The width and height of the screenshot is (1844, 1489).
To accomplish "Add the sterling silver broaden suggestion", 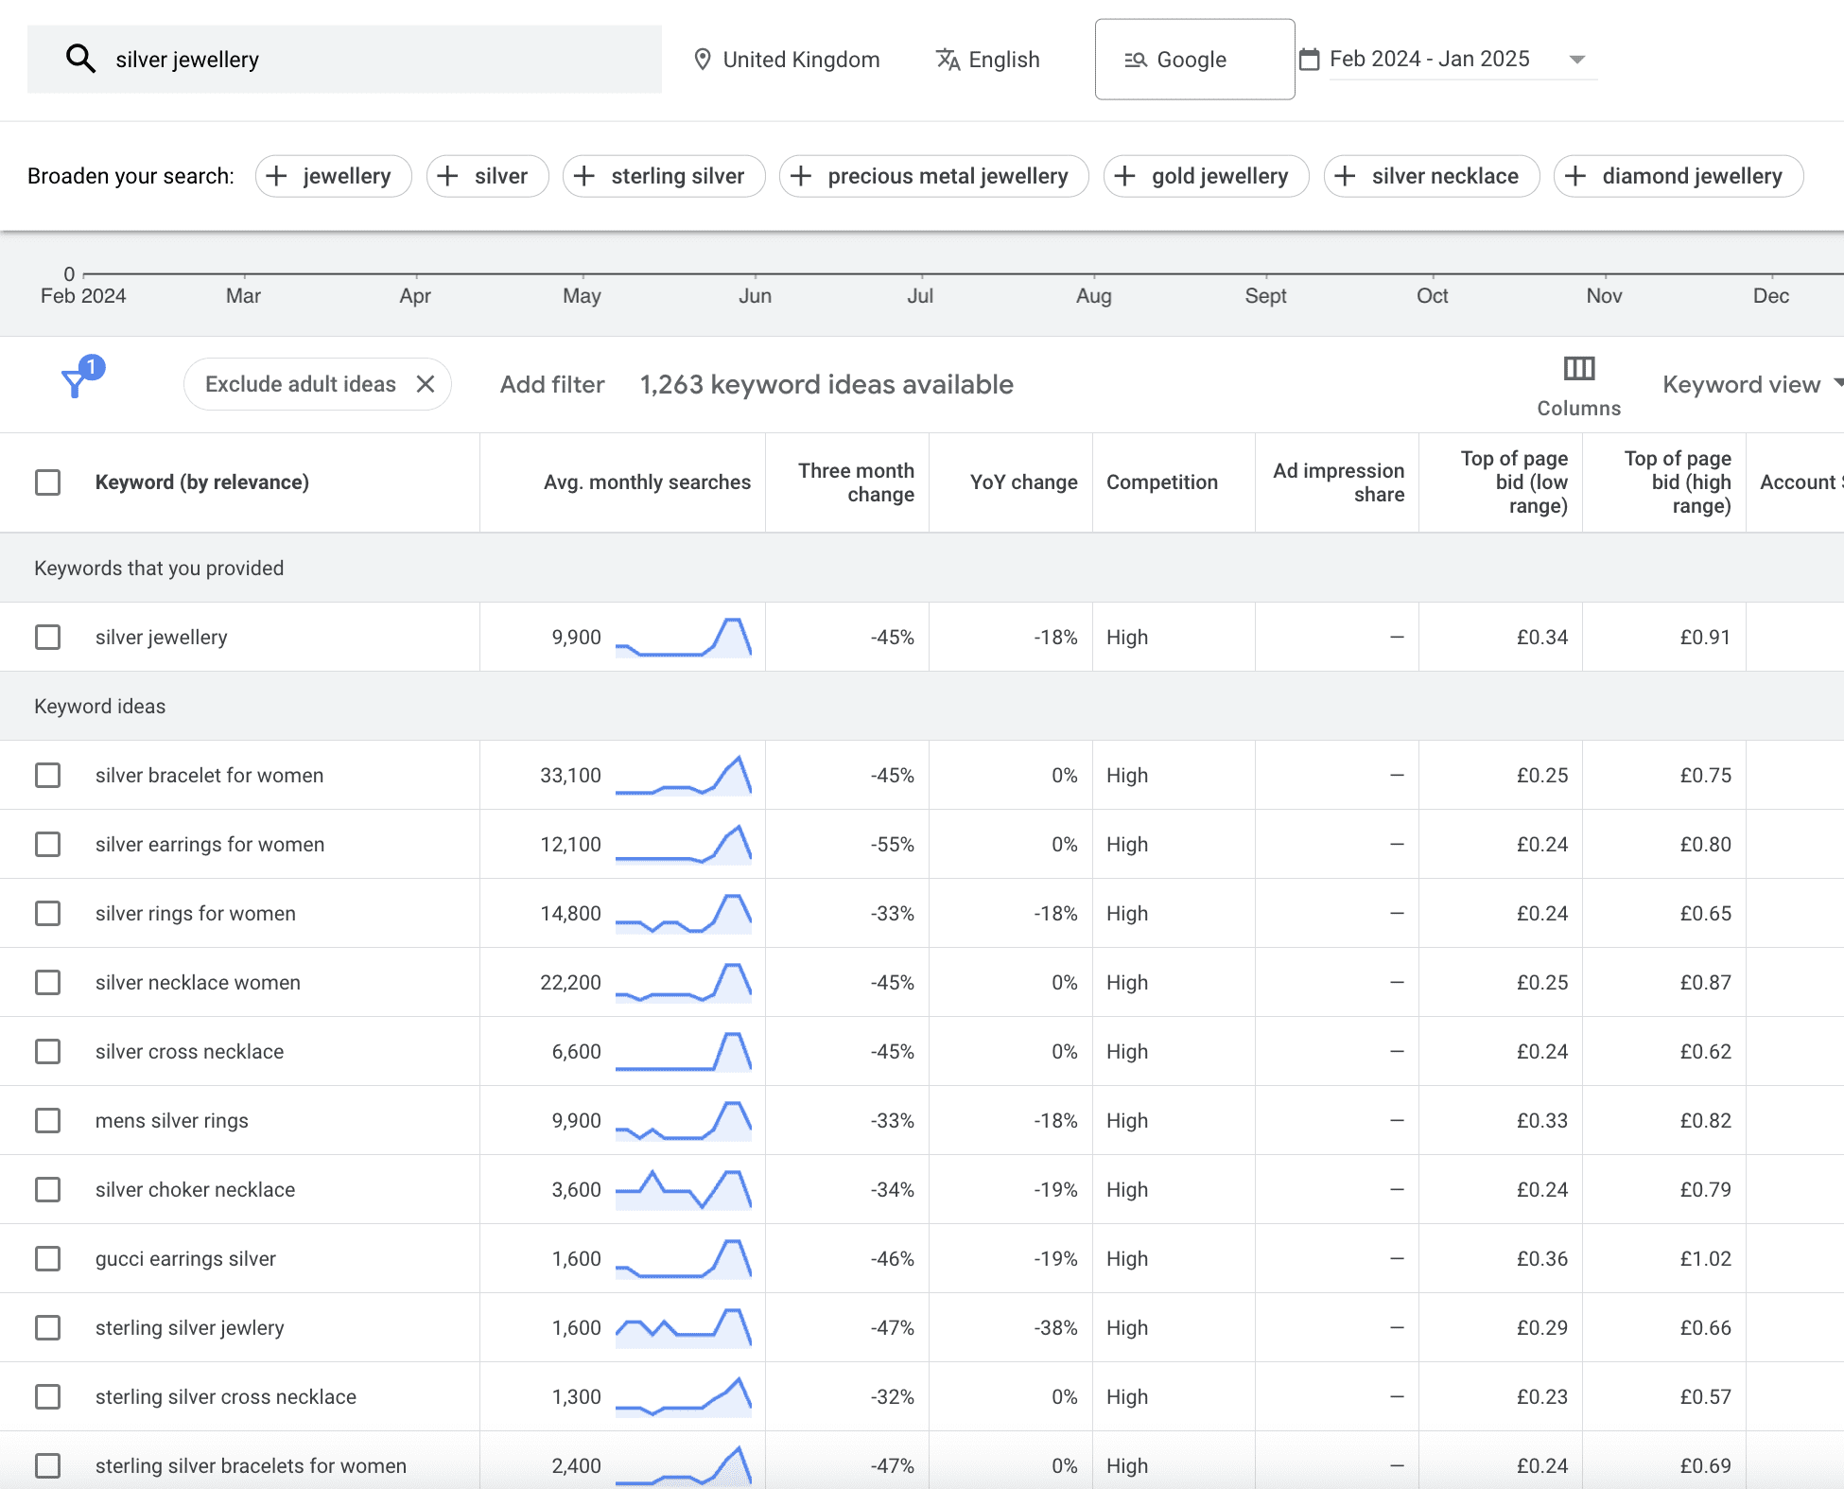I will tap(663, 176).
